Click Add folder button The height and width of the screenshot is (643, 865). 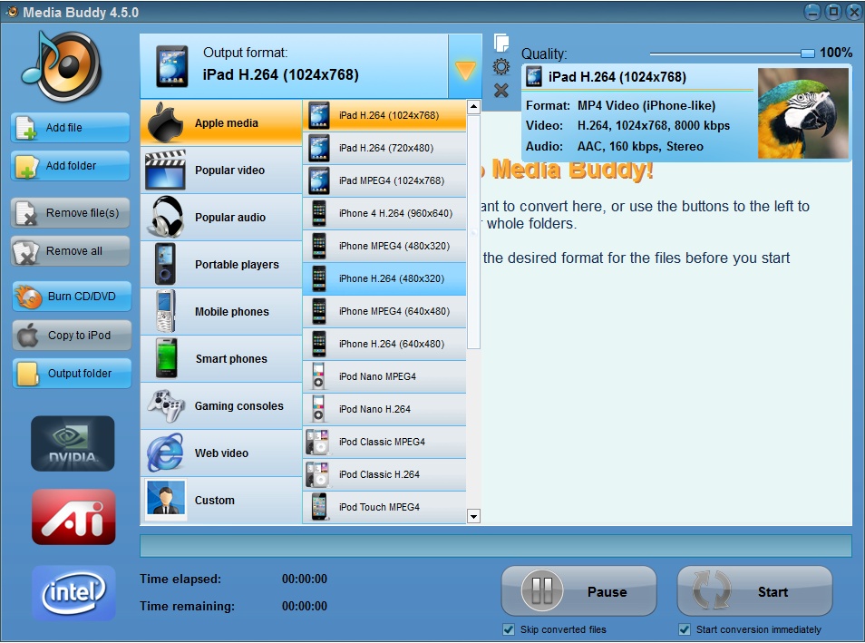tap(70, 166)
